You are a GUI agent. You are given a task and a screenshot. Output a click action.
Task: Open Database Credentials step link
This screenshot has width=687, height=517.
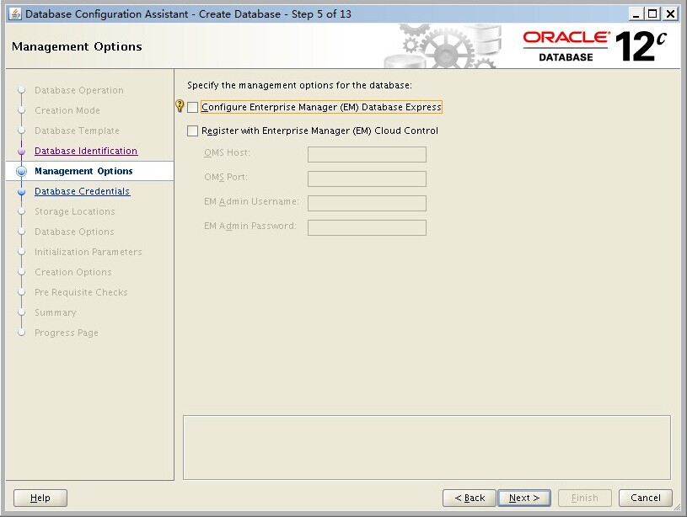82,192
